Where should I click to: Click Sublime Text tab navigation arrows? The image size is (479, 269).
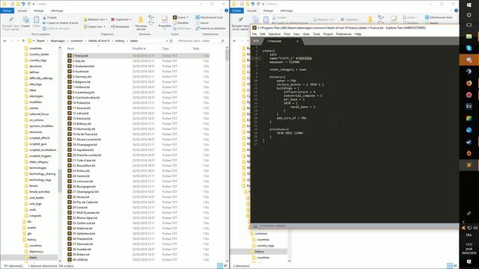click(256, 41)
